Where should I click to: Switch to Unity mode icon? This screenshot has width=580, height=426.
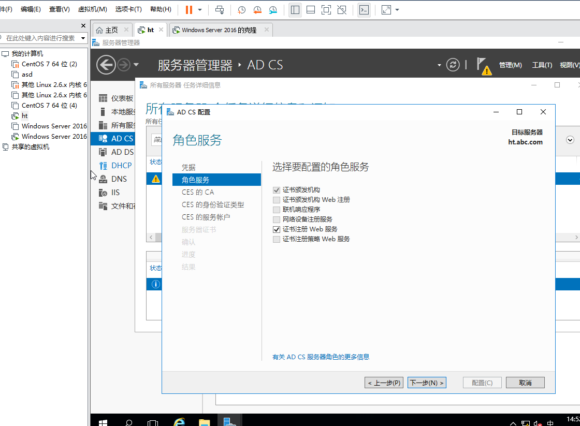point(342,10)
